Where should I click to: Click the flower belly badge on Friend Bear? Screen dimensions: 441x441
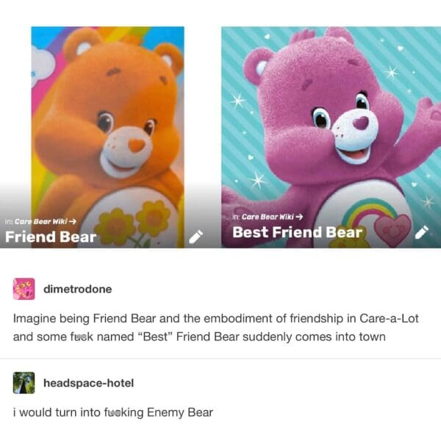pos(133,223)
